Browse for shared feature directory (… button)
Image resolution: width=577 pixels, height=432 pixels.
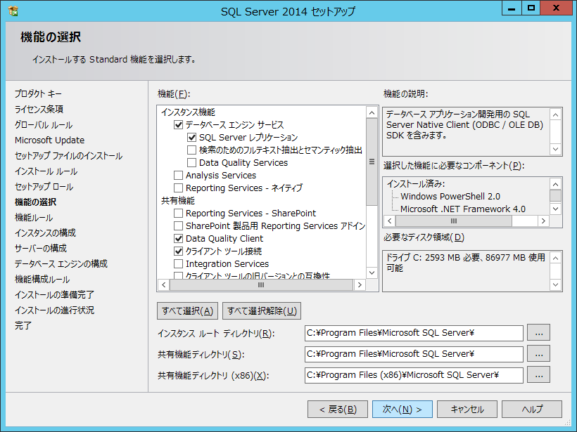[x=538, y=354]
